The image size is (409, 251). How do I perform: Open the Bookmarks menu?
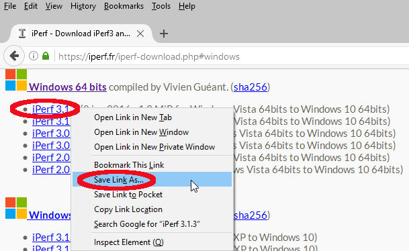click(x=124, y=6)
